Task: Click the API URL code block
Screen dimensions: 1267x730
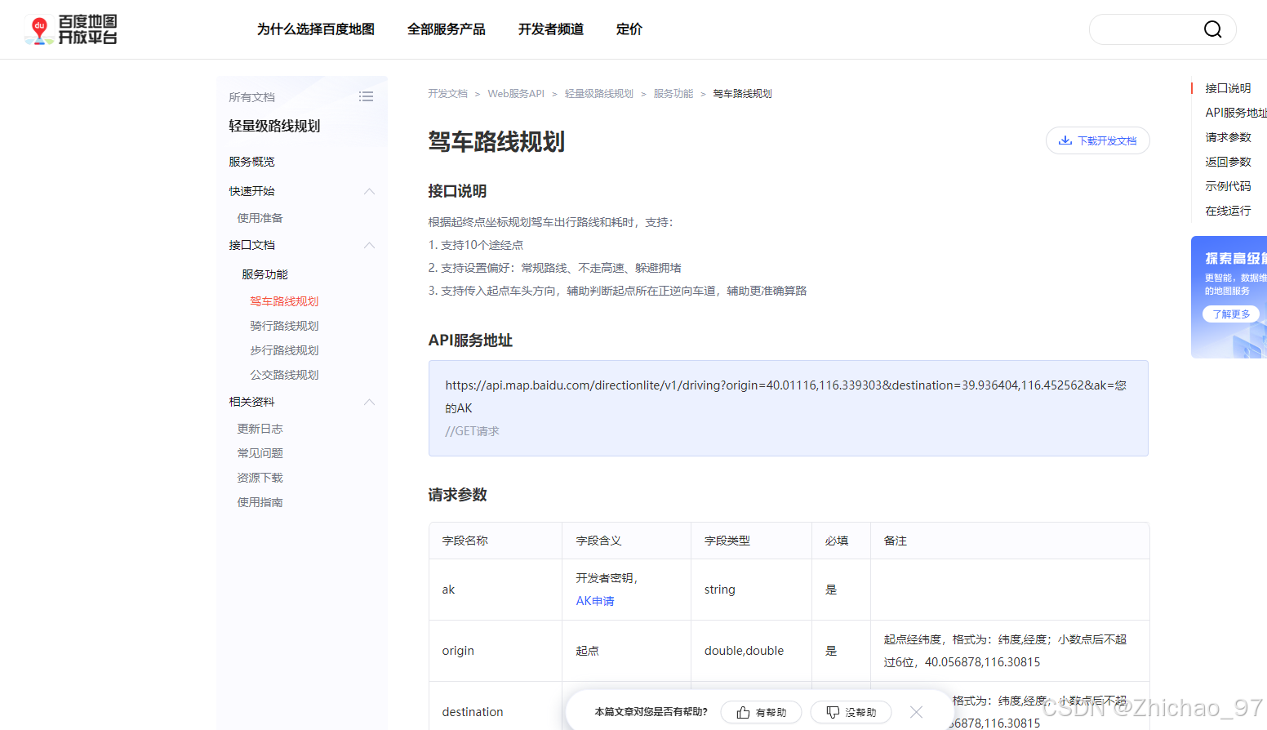Action: [x=789, y=408]
